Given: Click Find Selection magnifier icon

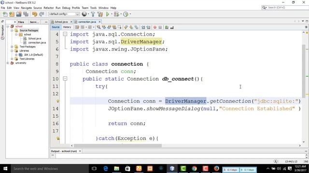Looking at the screenshot, I should [x=98, y=27].
